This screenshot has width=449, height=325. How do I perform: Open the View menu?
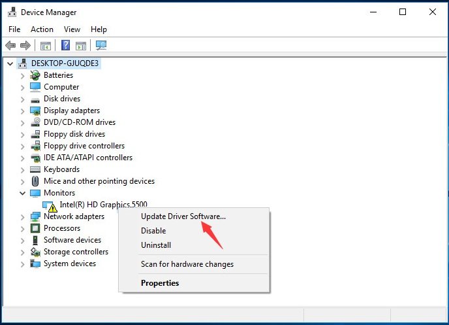click(x=72, y=29)
